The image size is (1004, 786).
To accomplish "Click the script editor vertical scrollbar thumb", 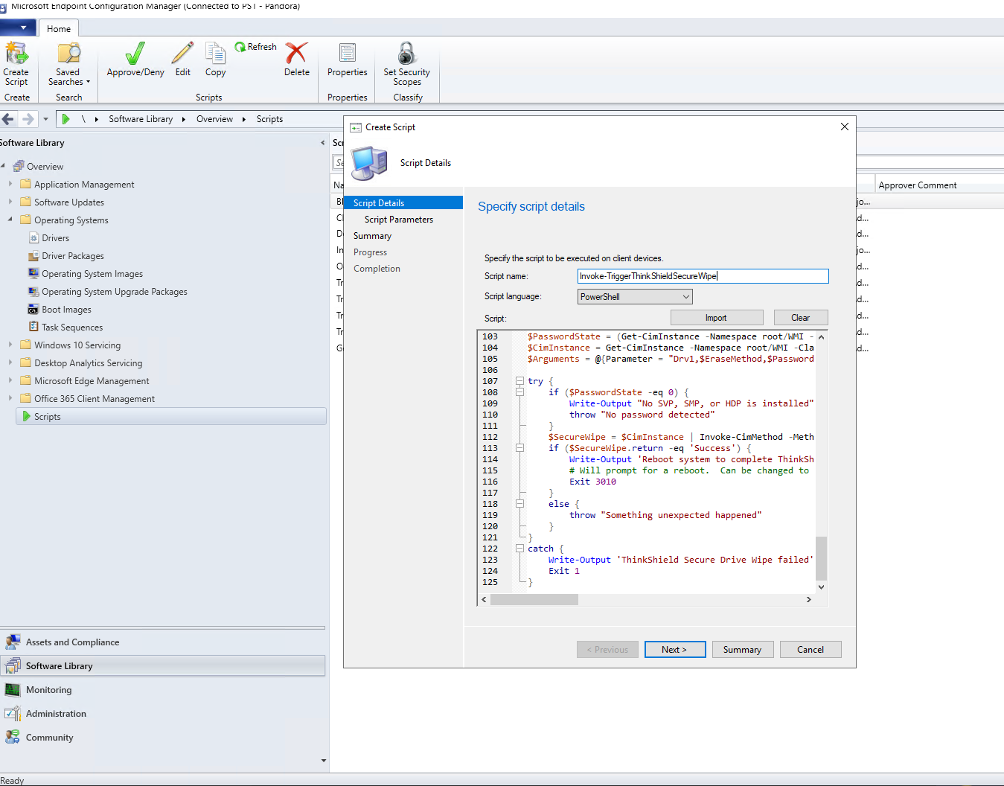I will [822, 558].
